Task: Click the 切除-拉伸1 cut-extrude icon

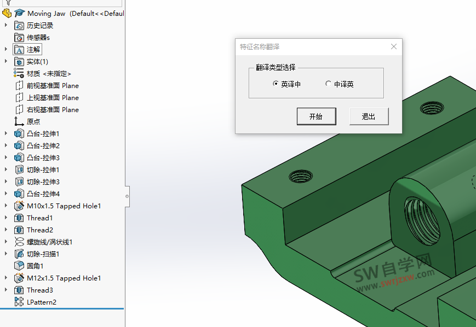Action: point(19,170)
